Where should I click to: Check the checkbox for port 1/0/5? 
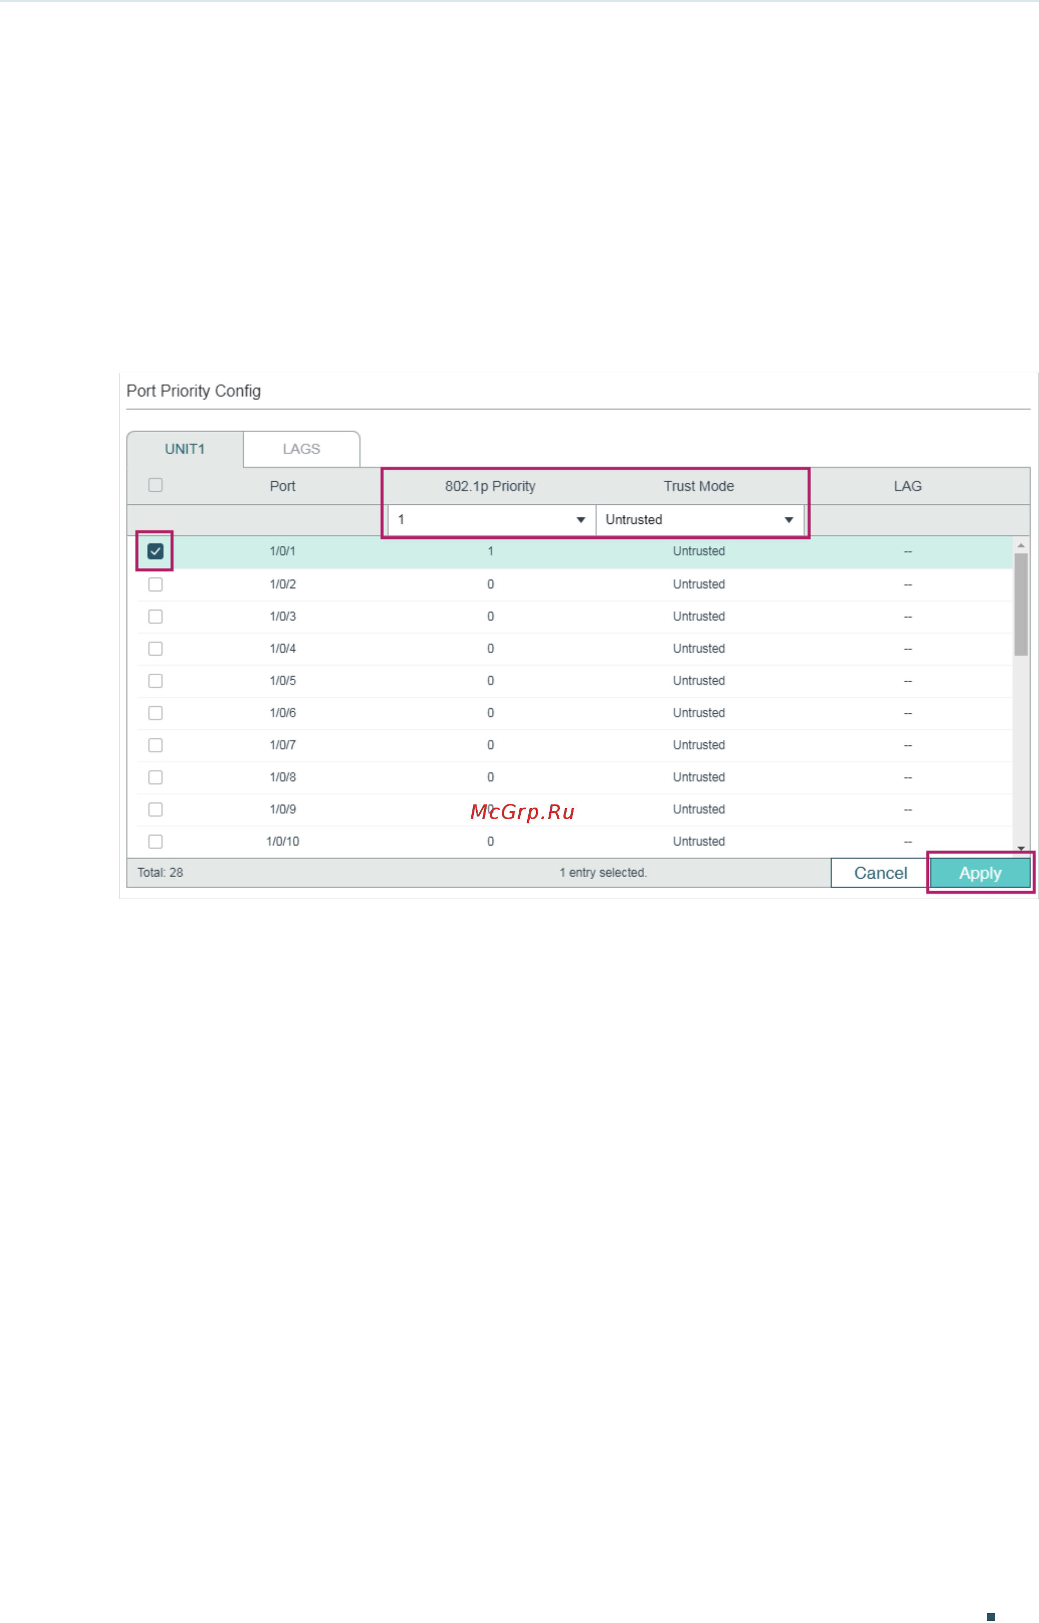[155, 680]
